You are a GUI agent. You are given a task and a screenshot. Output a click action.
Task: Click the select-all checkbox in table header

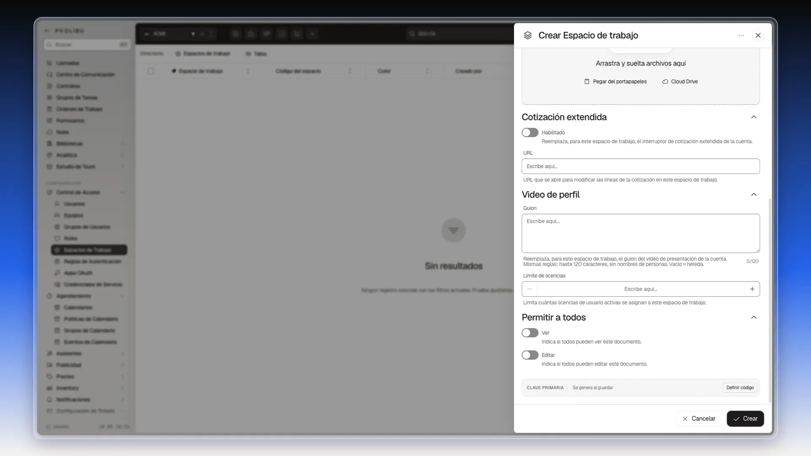151,71
